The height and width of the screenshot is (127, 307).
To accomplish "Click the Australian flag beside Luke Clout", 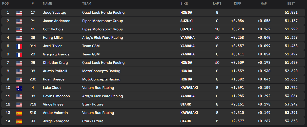I will 19,88.
